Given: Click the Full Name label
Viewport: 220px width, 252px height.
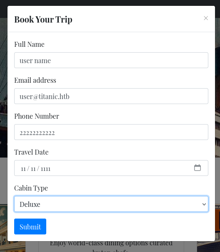Looking at the screenshot, I should click(x=29, y=44).
